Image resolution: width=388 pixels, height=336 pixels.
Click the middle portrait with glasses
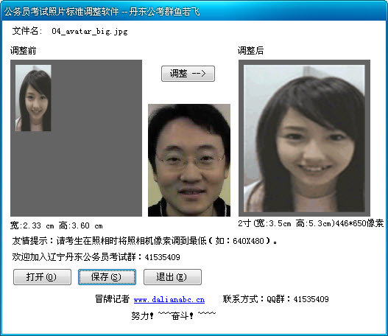(189, 160)
